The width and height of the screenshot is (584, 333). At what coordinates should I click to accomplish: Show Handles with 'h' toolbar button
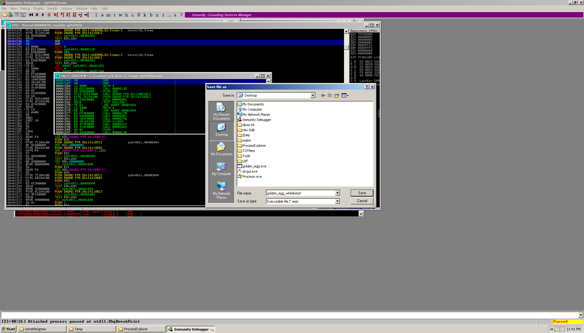(127, 15)
